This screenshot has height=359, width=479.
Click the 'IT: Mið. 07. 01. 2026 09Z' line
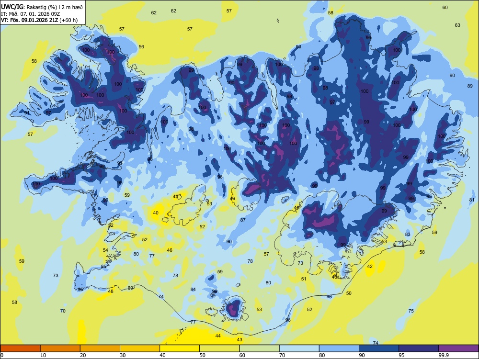point(30,14)
